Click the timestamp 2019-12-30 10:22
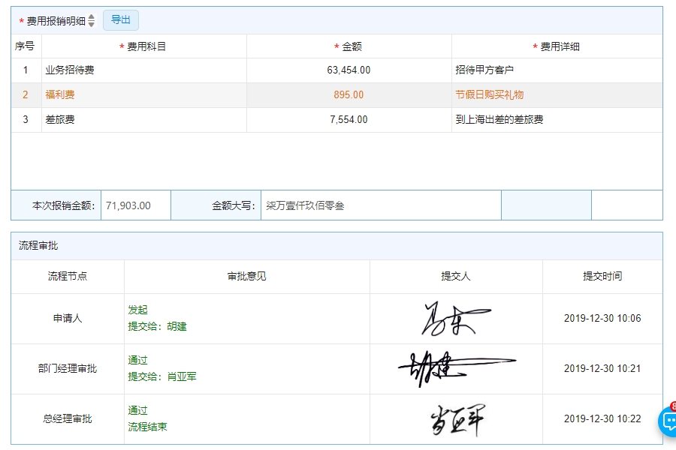This screenshot has height=450, width=676. [602, 419]
